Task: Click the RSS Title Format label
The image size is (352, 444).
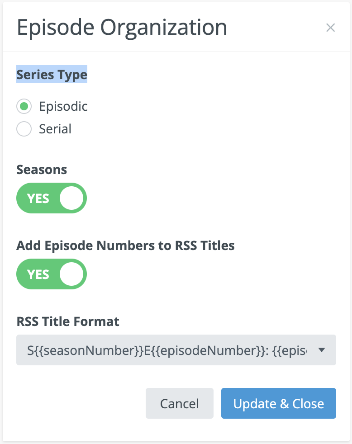Action: pyautogui.click(x=68, y=321)
